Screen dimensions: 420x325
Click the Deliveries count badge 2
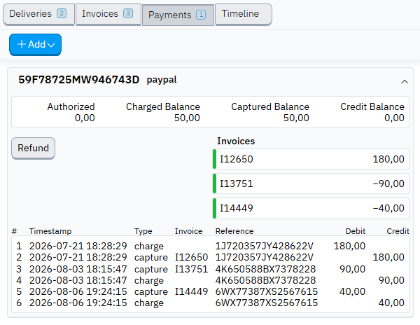62,13
